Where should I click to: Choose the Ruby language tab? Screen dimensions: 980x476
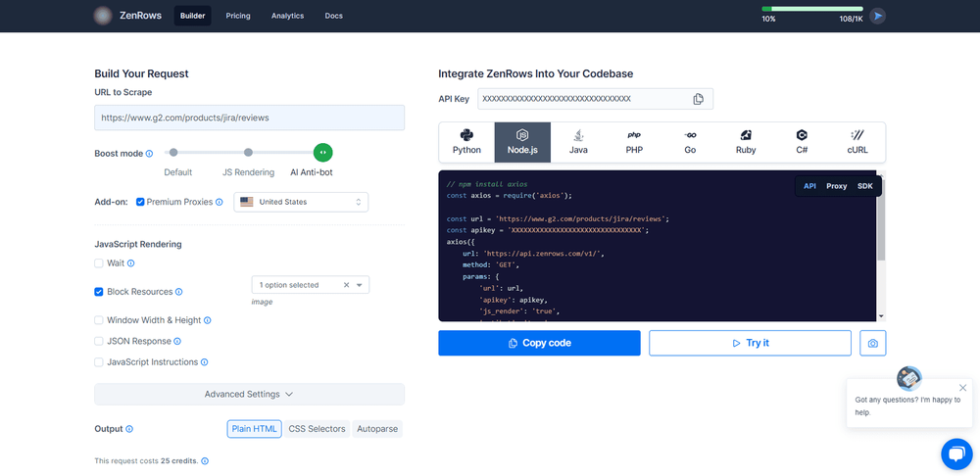(746, 142)
